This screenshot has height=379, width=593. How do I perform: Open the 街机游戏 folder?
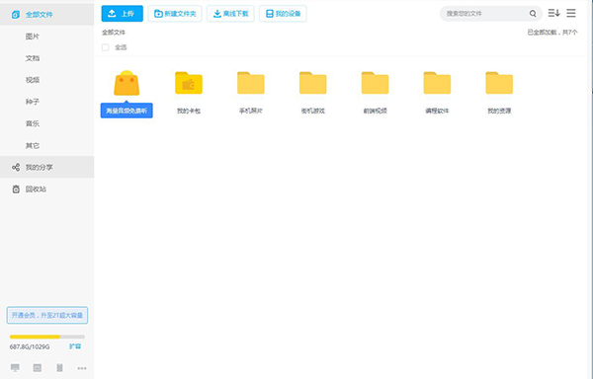(x=312, y=83)
